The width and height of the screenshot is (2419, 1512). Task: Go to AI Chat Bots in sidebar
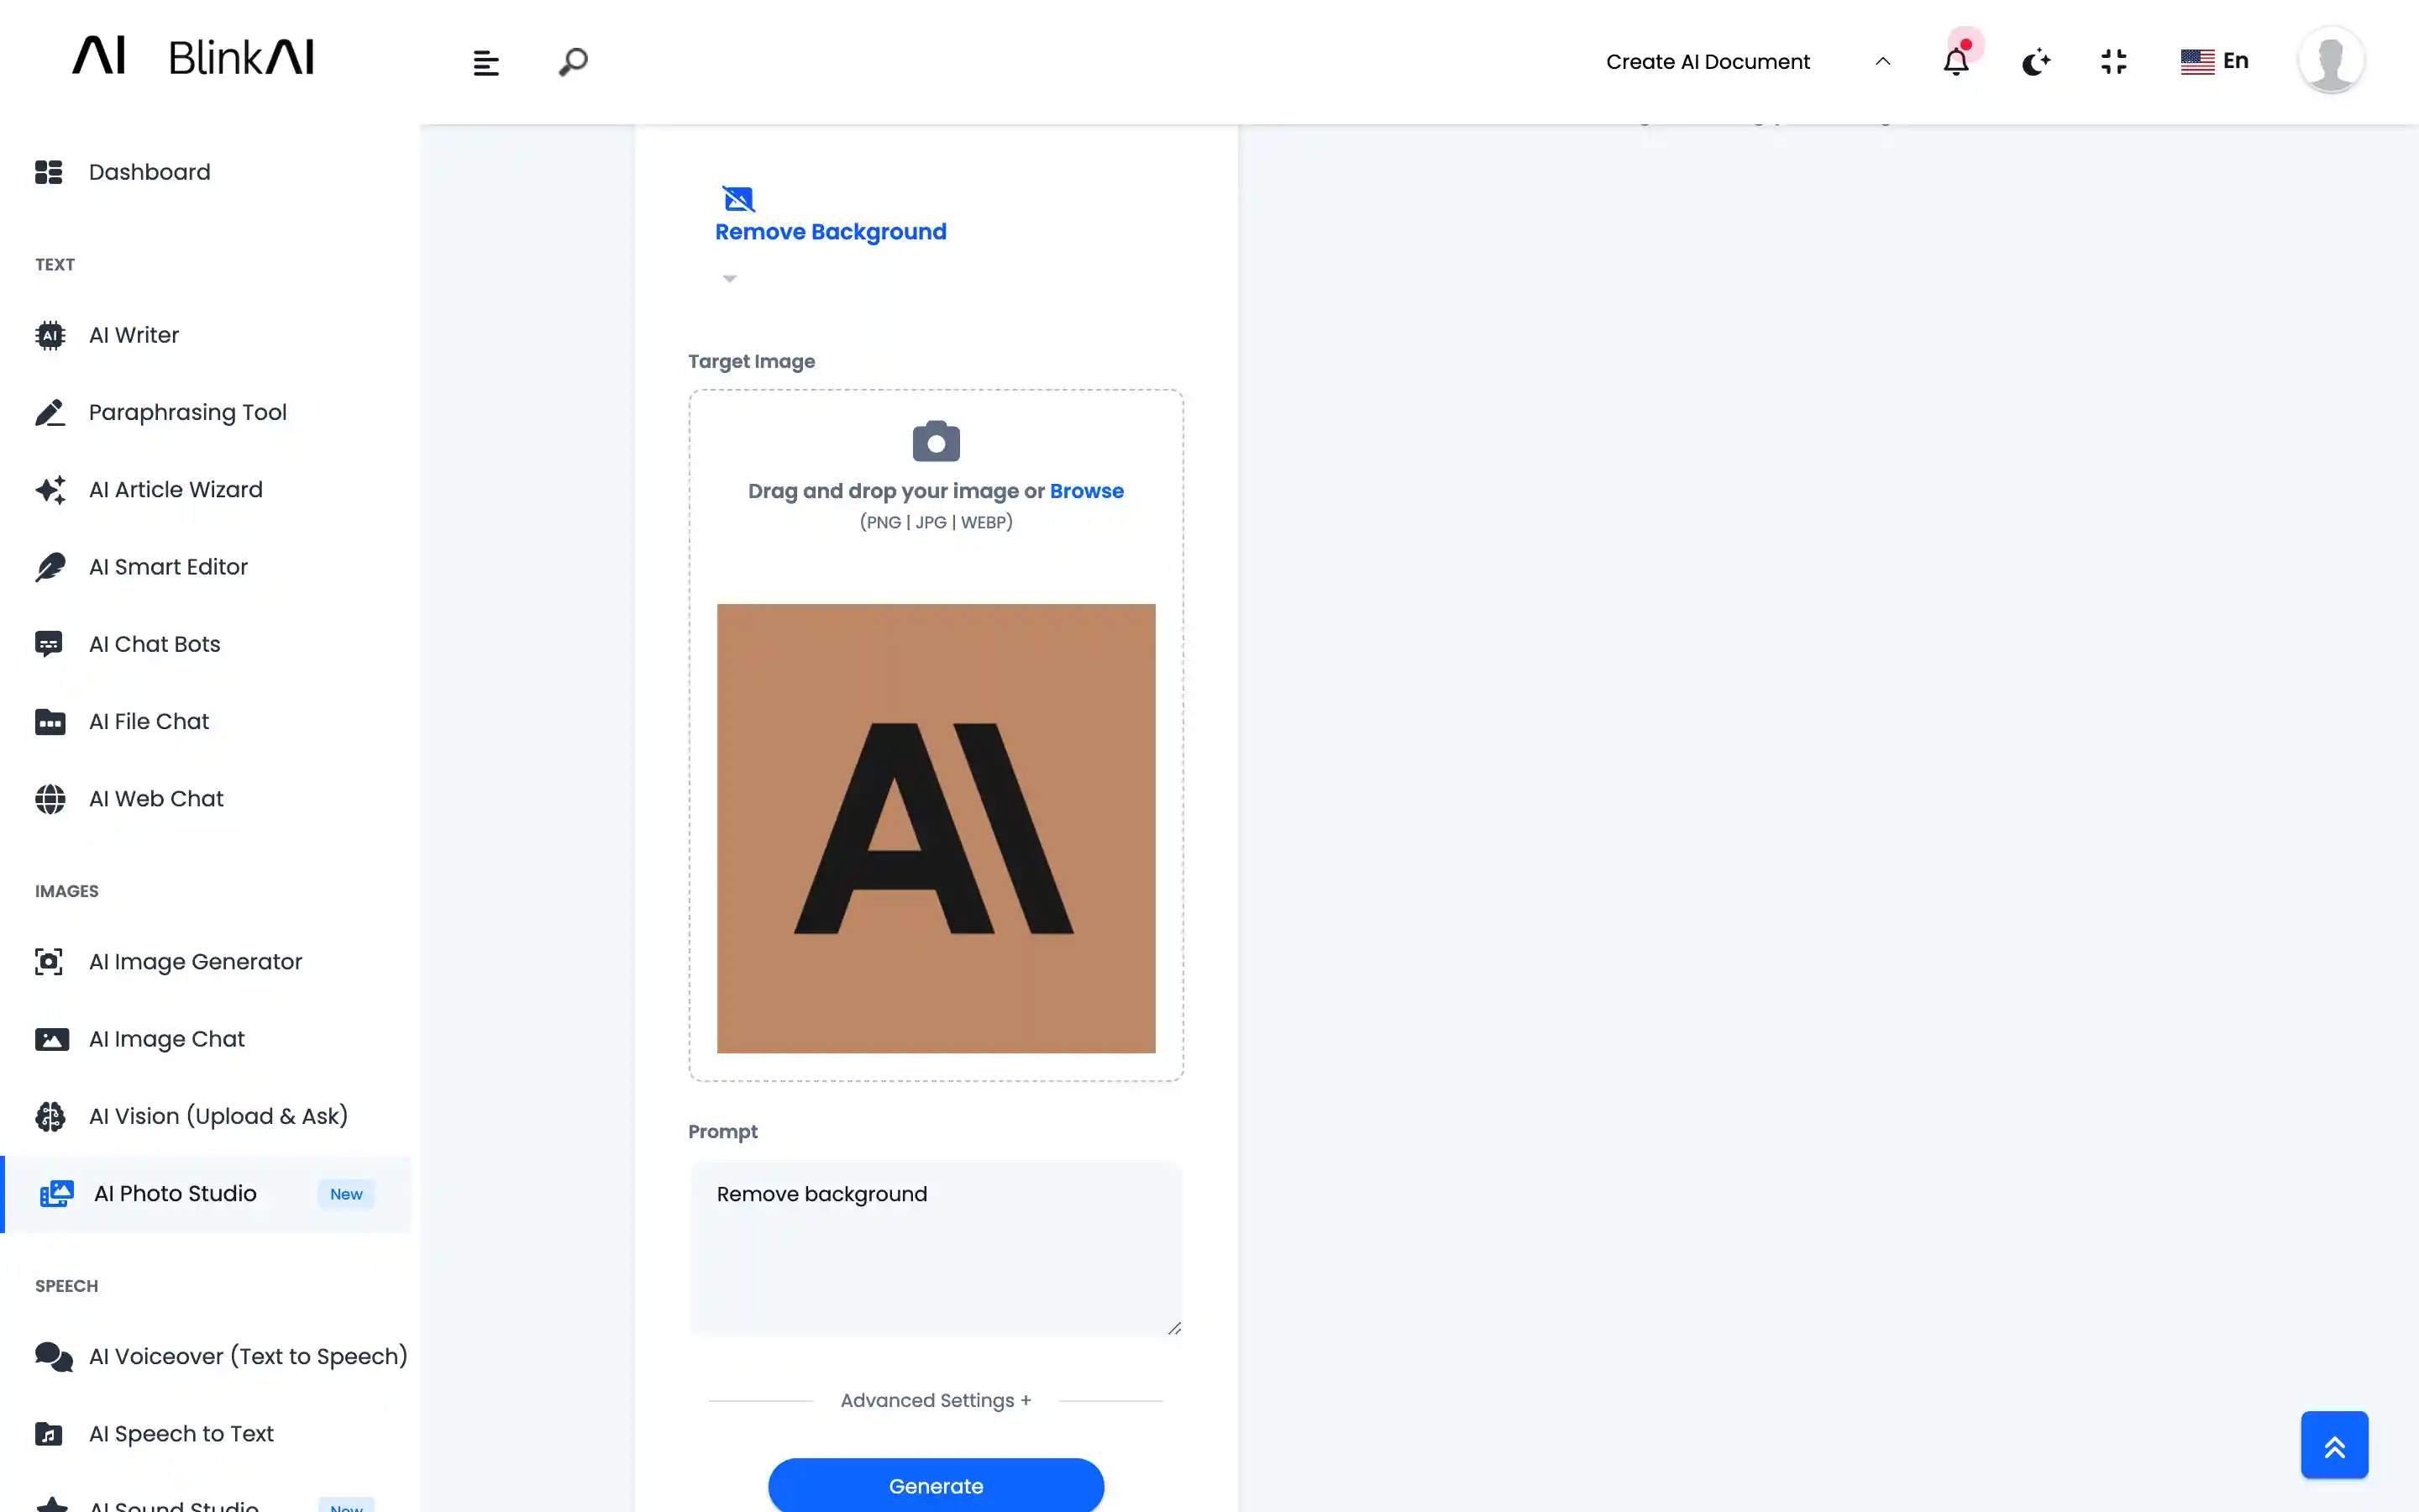click(154, 644)
